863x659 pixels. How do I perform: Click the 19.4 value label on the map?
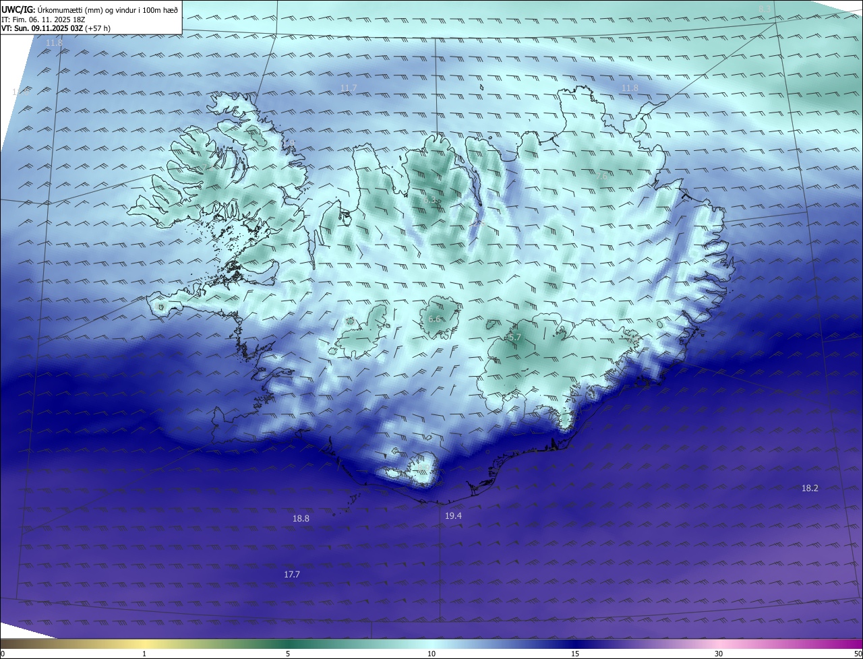pos(453,515)
